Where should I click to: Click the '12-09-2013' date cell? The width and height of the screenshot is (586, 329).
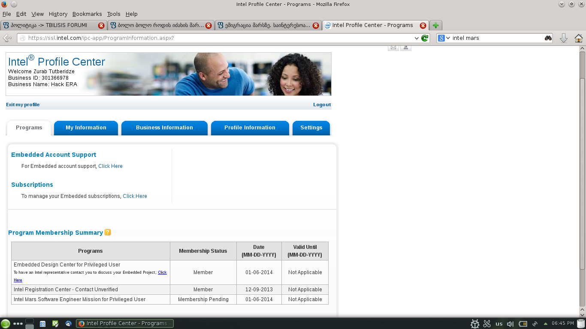[259, 290]
